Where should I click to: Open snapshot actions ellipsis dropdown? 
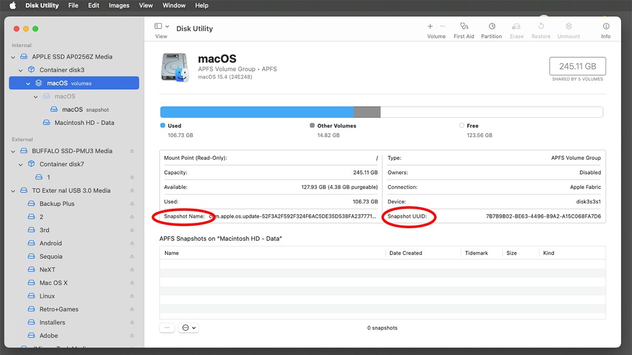pos(188,328)
